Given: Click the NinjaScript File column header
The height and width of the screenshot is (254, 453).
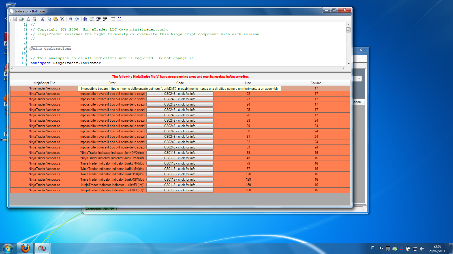Looking at the screenshot, I should pos(44,83).
